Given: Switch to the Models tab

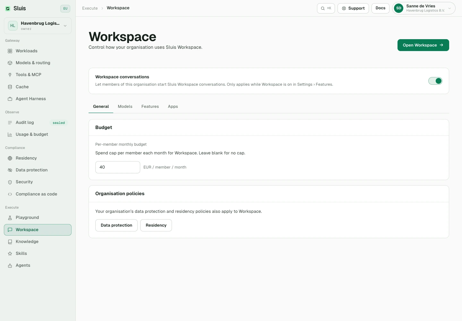Looking at the screenshot, I should [125, 107].
